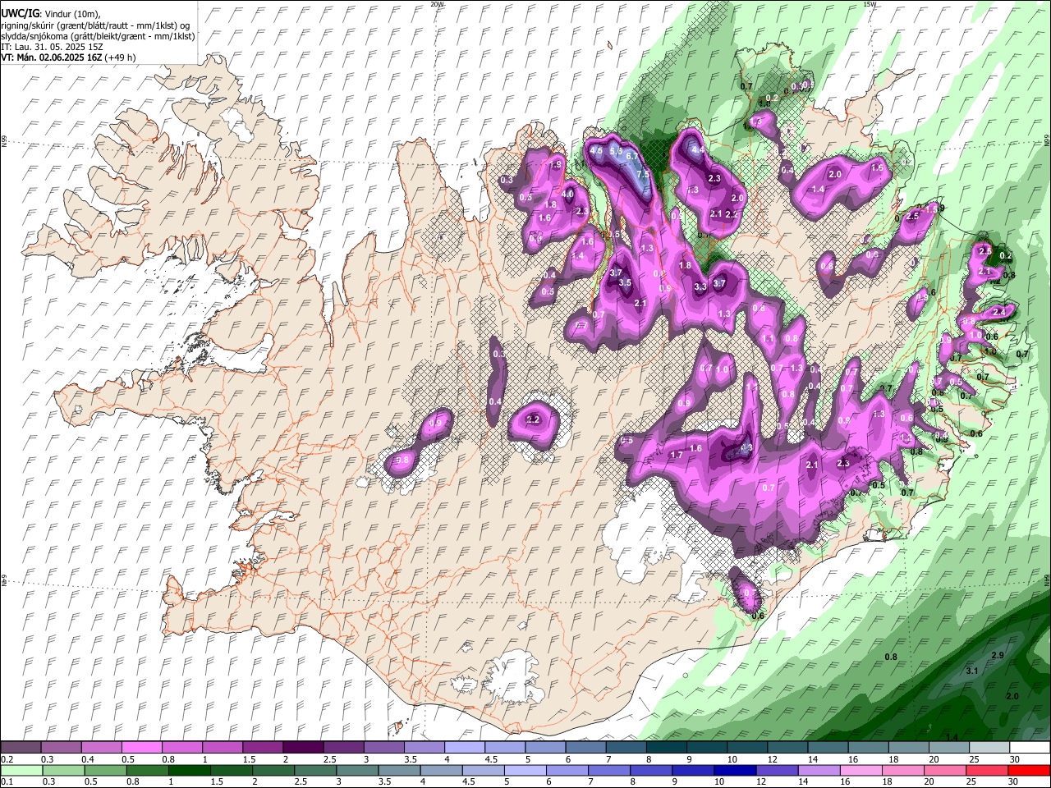Pick the bright pink 0.5 swatch, top legend row
Image resolution: width=1051 pixels, height=788 pixels.
(141, 747)
